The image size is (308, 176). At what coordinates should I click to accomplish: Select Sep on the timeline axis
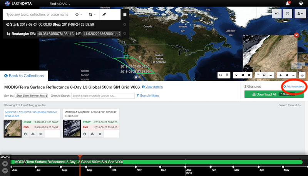pos(89,170)
